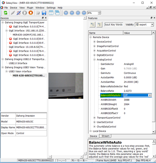156x163 pixels.
Task: Click the zoom in plus icon
Action: pos(66,13)
